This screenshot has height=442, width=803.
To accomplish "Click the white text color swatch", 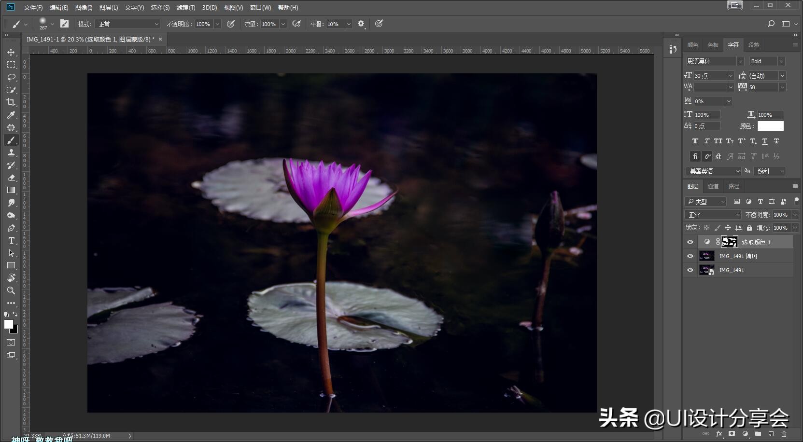I will tap(770, 126).
